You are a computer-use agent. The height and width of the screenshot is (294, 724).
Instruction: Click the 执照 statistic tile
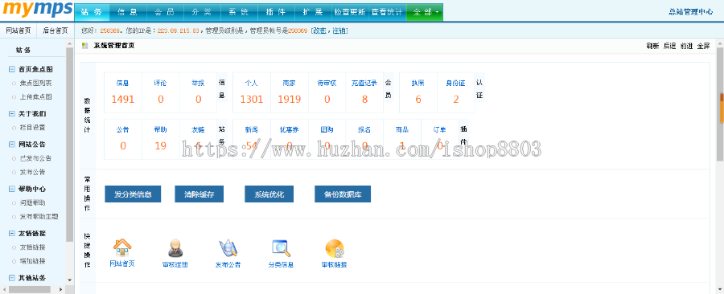click(x=418, y=92)
